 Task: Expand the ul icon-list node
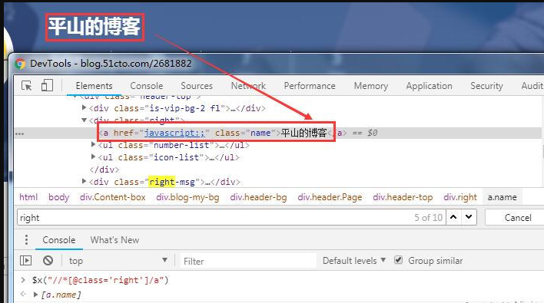point(93,156)
